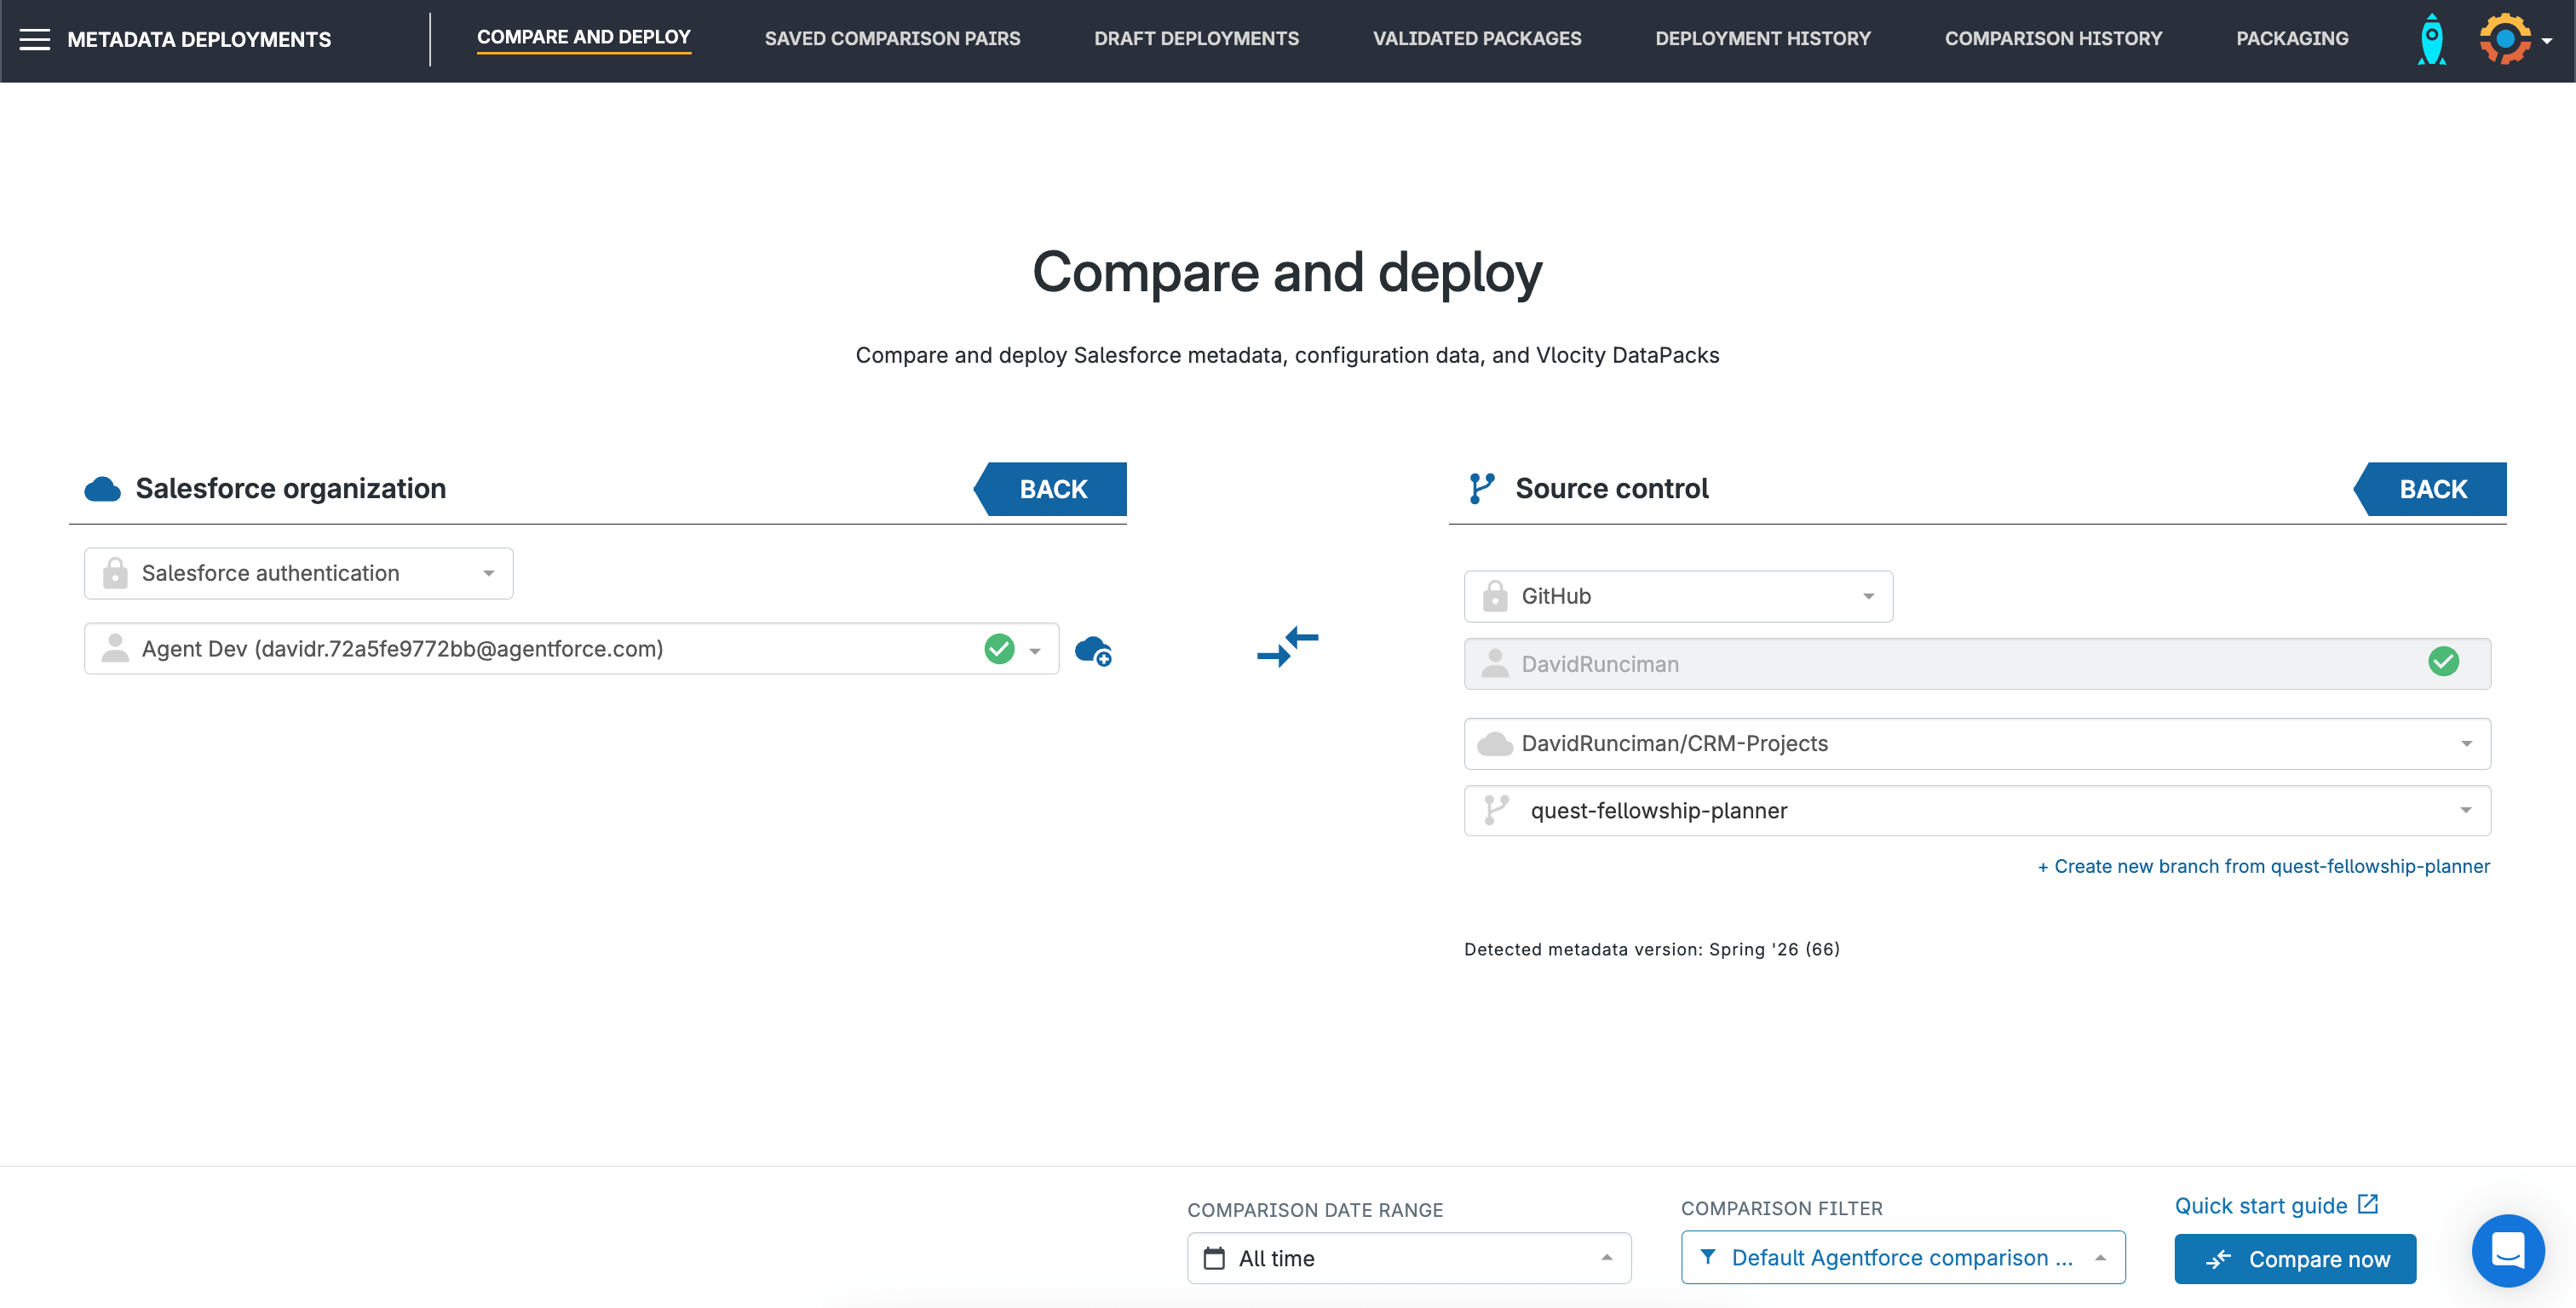
Task: Click the rocket release notes icon
Action: click(x=2430, y=39)
